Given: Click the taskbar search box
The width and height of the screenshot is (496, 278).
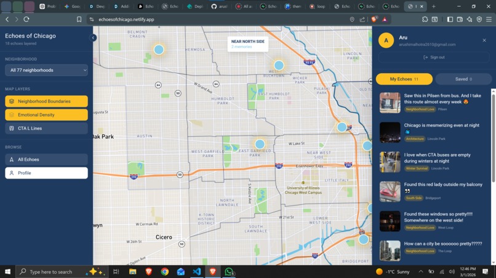Looking at the screenshot, I should point(62,272).
